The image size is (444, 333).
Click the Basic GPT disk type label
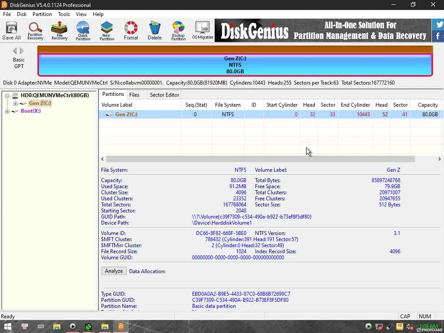19,63
